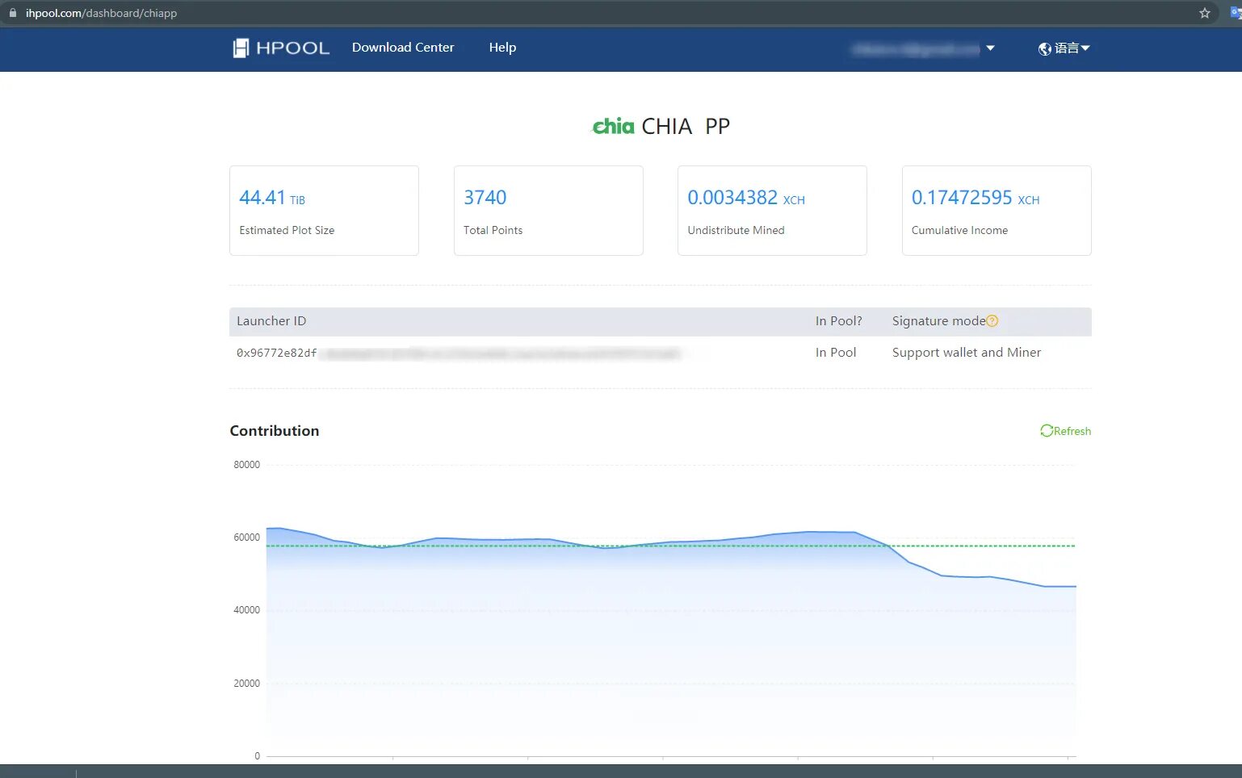The height and width of the screenshot is (778, 1242).
Task: Select the 0.0034382 XCH value
Action: click(x=746, y=198)
